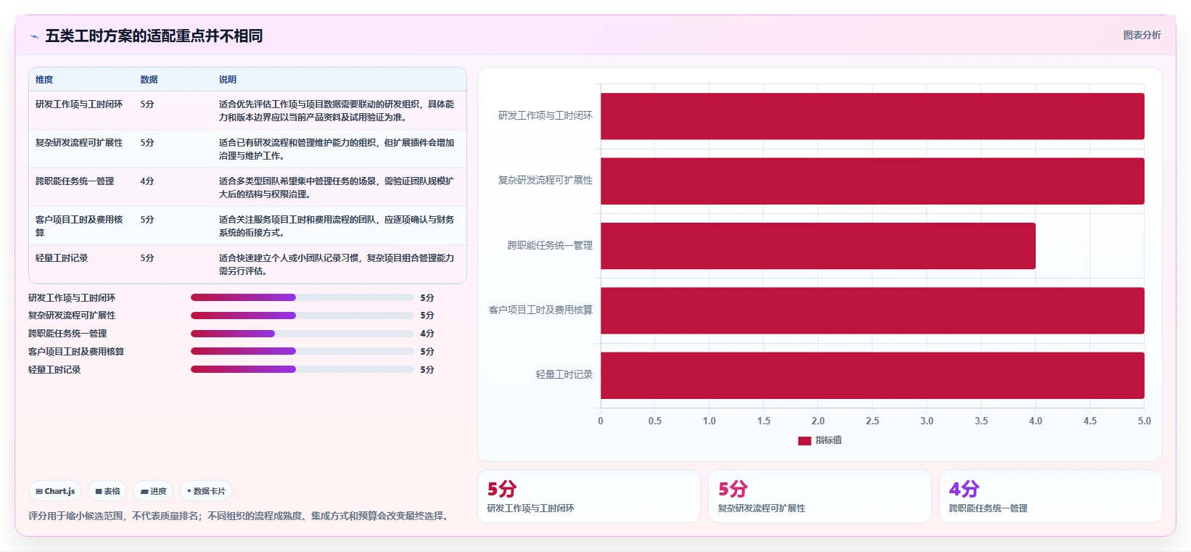Screen dimensions: 1191x552
Task: Click the 图表分析 label in header
Action: pos(1142,35)
